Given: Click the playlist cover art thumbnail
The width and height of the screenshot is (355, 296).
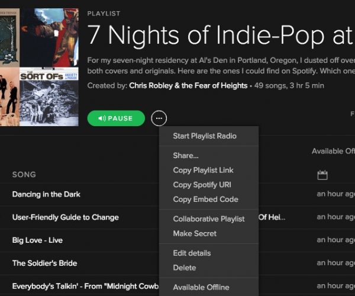Looking at the screenshot, I should pos(39,67).
